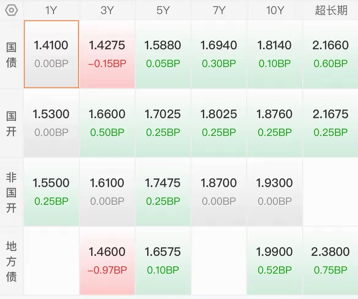This screenshot has height=299, width=358.
Task: Open the red 国债 3Y cell 1.4275
Action: pos(107,54)
